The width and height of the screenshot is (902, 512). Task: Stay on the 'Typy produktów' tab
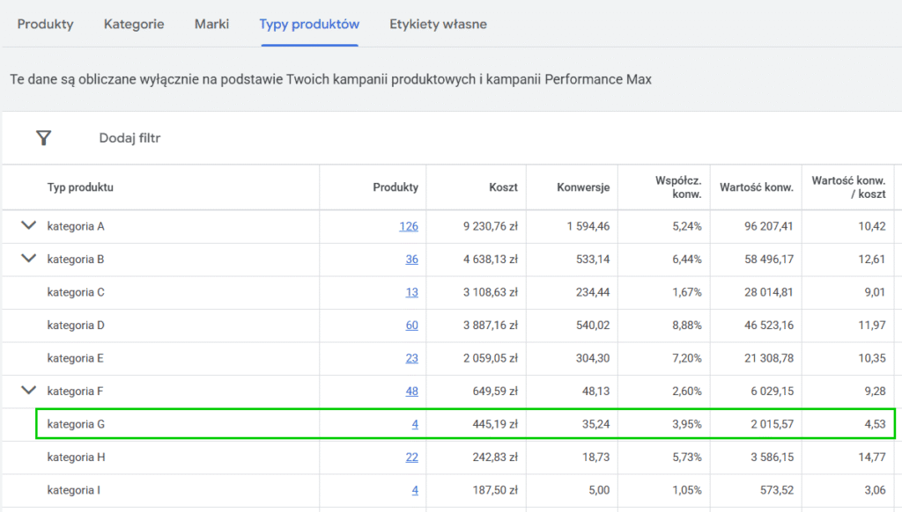309,25
